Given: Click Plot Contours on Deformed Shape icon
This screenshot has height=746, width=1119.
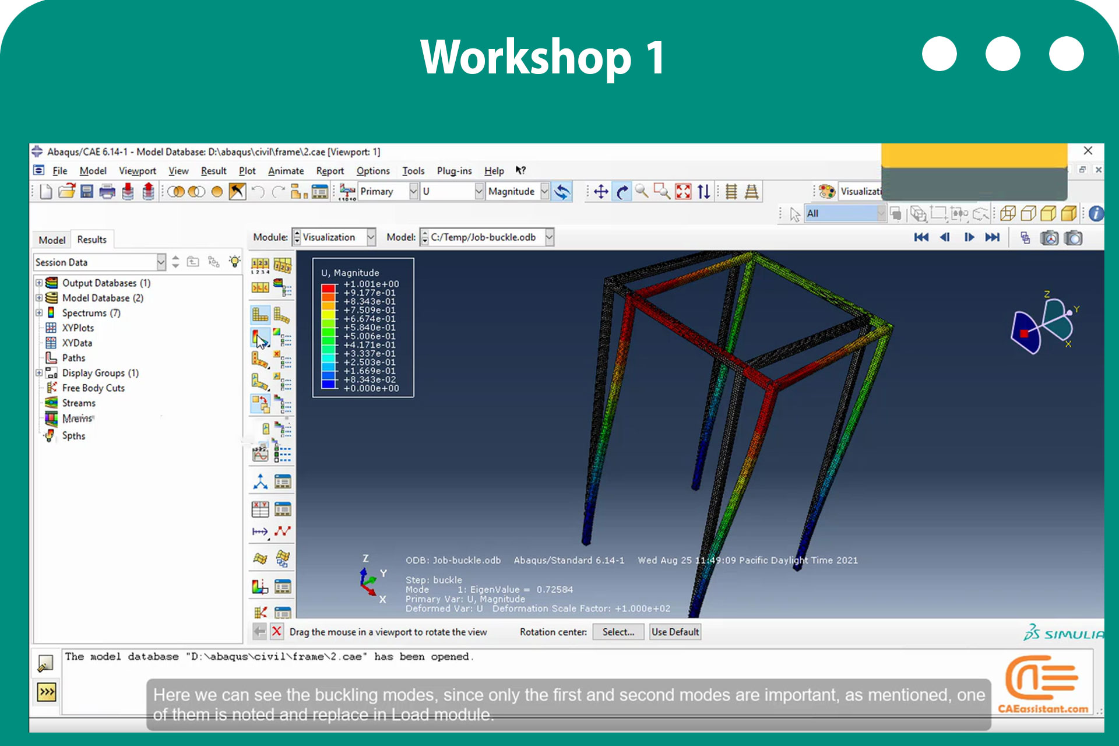Looking at the screenshot, I should click(260, 337).
